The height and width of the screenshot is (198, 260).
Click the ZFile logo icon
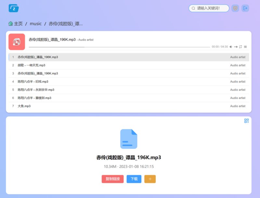click(x=14, y=8)
